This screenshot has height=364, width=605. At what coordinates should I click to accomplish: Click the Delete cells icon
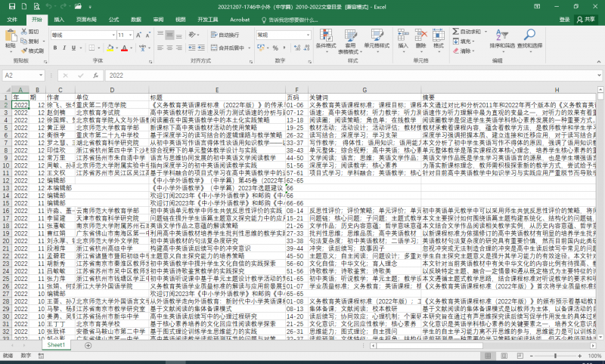[x=420, y=35]
